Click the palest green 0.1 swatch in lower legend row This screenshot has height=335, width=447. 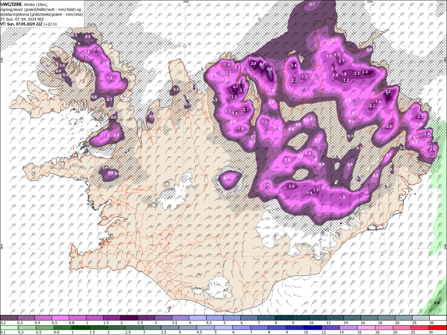tap(9, 328)
